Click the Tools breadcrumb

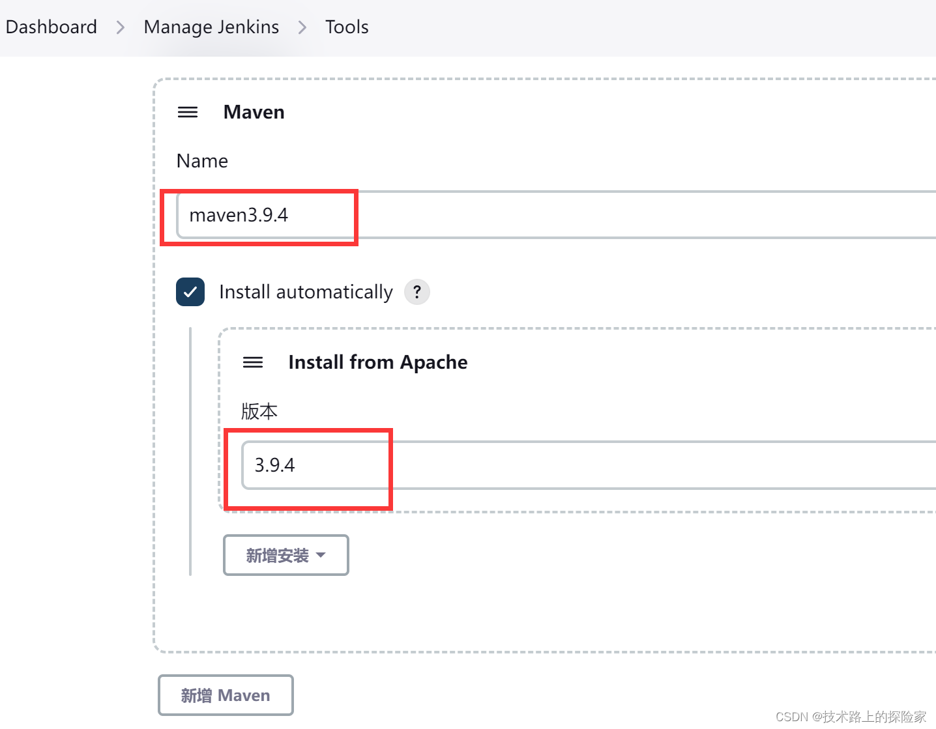347,27
